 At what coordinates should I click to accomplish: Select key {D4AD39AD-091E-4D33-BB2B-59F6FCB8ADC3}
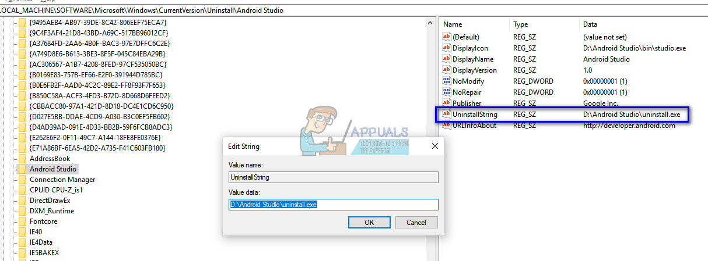tap(100, 127)
